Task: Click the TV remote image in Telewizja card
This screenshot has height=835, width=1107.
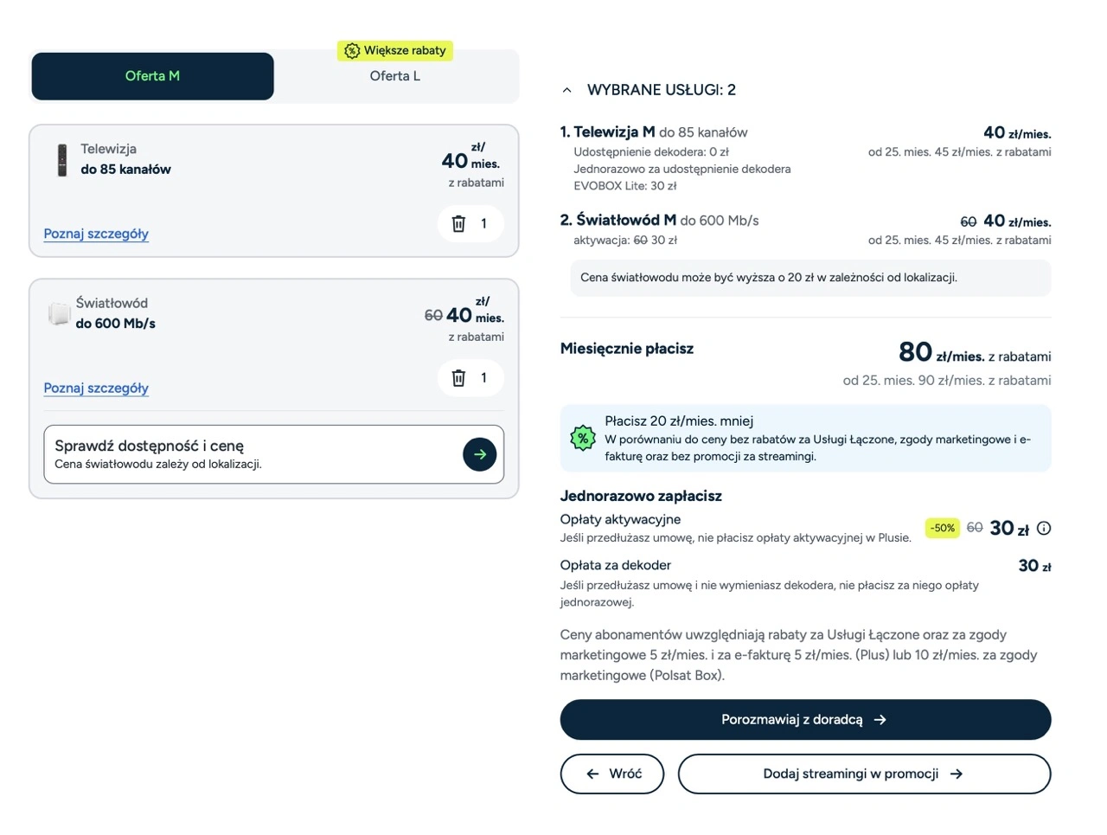Action: pyautogui.click(x=62, y=160)
